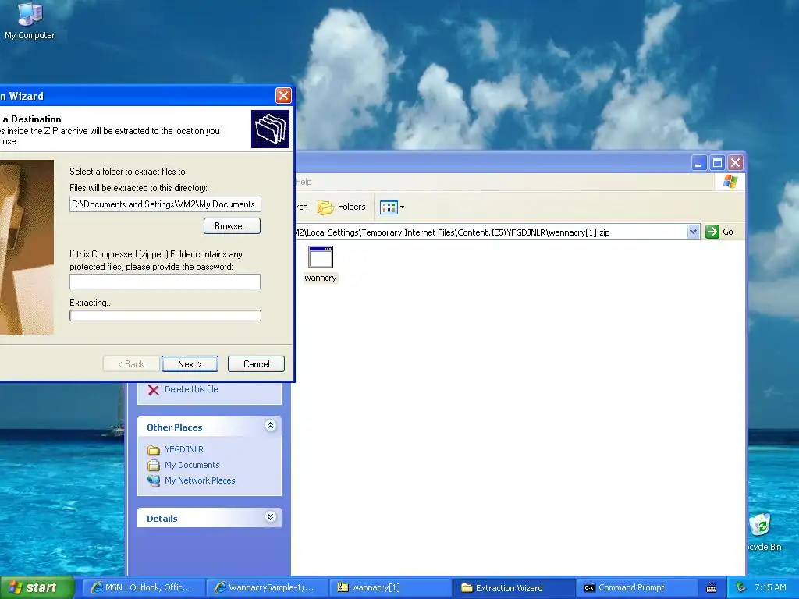Screen dimensions: 799x599
Task: Click the Windows flag logo in Explorer
Action: point(730,182)
